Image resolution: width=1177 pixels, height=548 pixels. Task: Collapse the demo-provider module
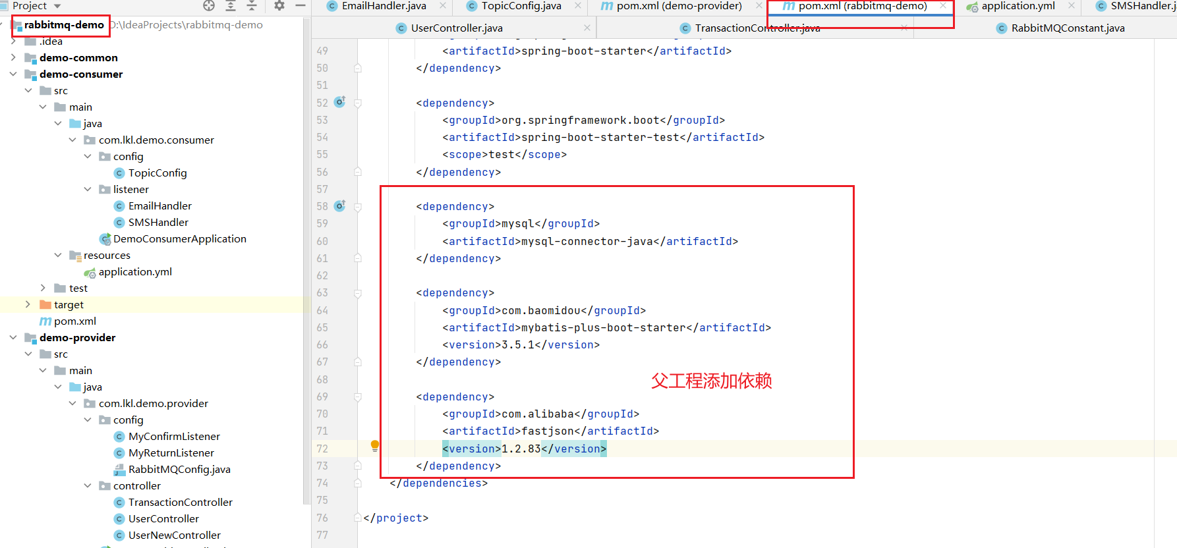(x=13, y=337)
